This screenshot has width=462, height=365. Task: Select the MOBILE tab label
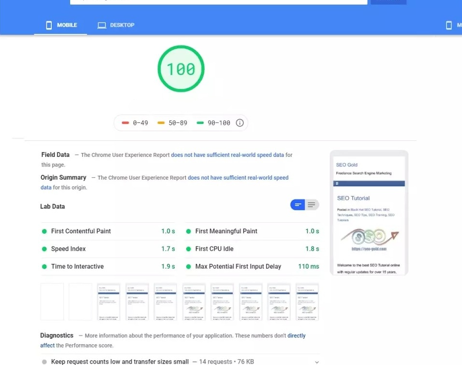pos(67,25)
